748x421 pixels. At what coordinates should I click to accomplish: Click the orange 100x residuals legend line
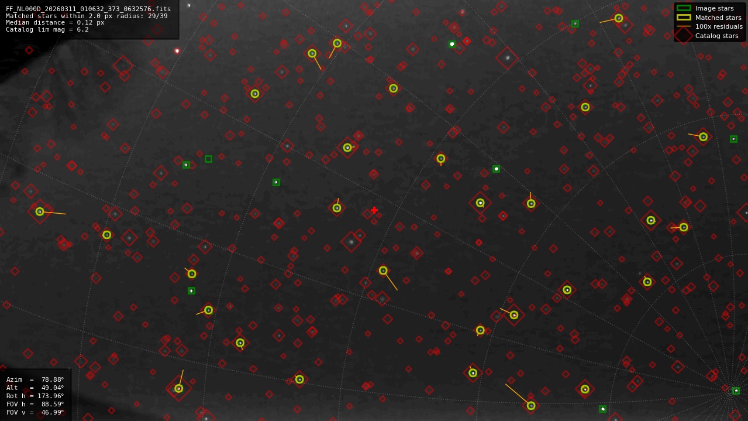pyautogui.click(x=684, y=26)
